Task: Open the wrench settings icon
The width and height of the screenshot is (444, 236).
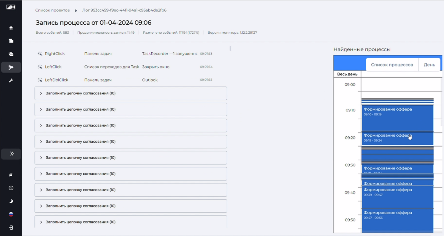Action: coord(11,80)
